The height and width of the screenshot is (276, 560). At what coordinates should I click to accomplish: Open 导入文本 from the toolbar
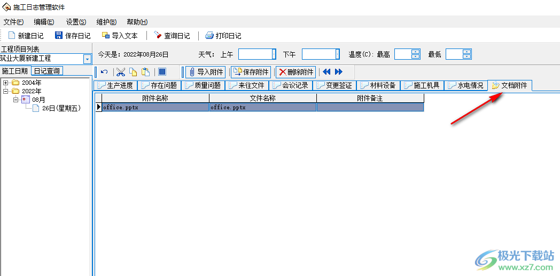[x=119, y=36]
